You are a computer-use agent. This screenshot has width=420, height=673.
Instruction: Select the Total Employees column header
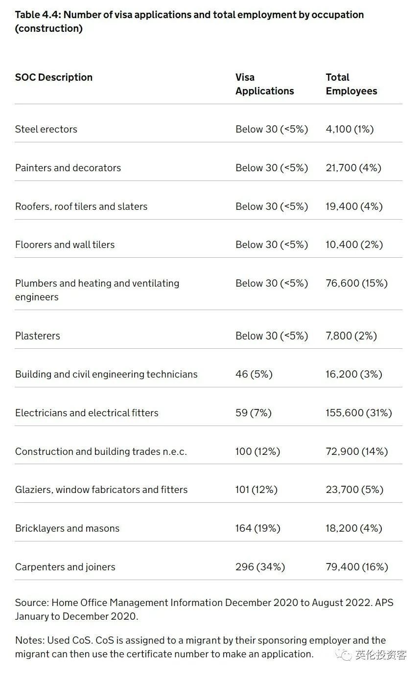tap(351, 84)
